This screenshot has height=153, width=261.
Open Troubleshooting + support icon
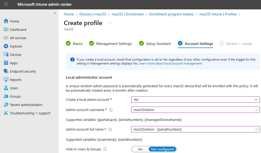coord(6,113)
